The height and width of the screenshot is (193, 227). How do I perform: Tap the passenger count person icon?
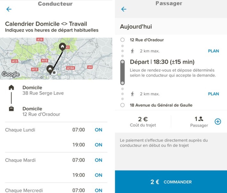(x=201, y=119)
